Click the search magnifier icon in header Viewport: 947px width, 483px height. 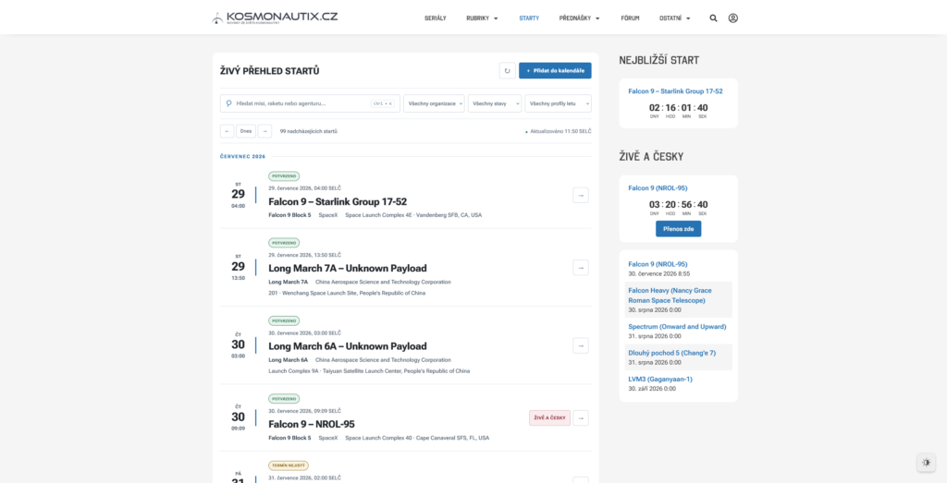pyautogui.click(x=713, y=18)
